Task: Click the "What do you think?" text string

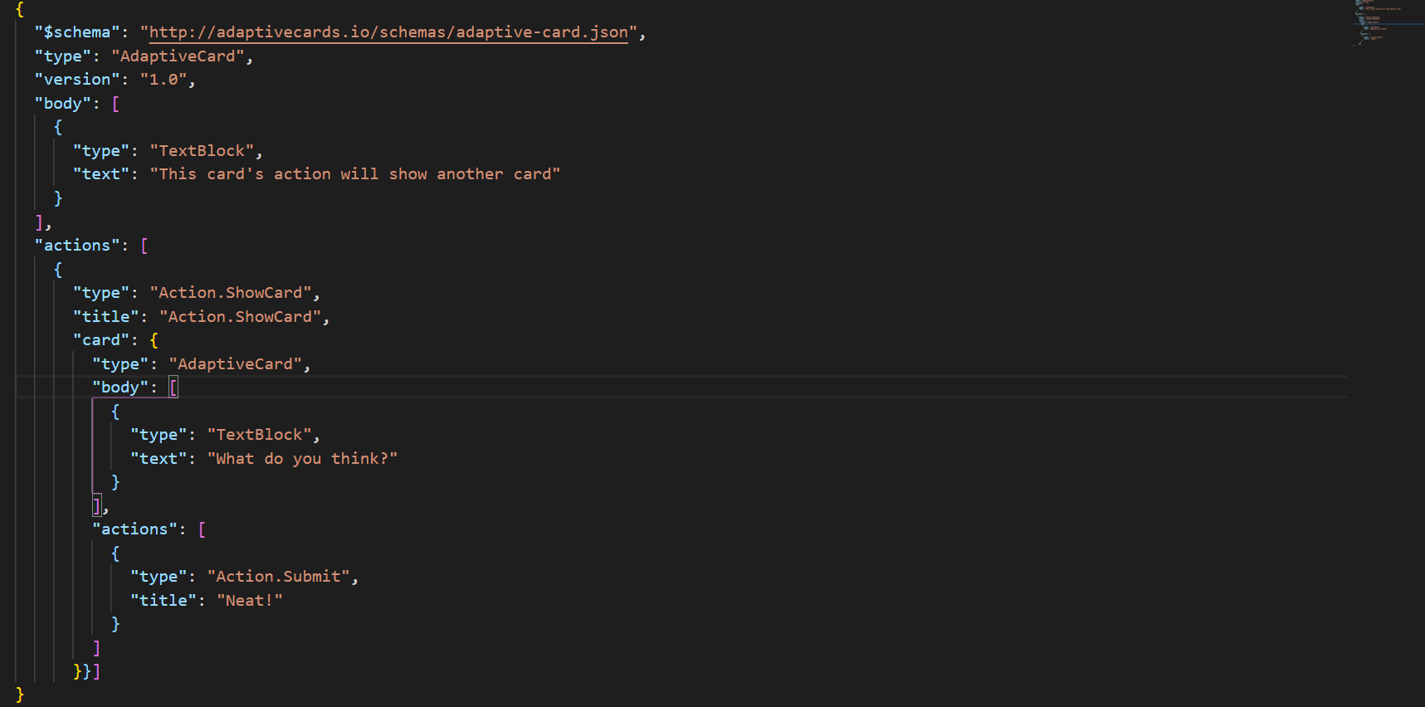Action: [x=303, y=459]
